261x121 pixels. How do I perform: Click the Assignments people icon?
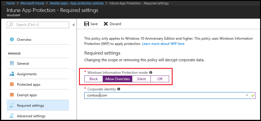12,74
